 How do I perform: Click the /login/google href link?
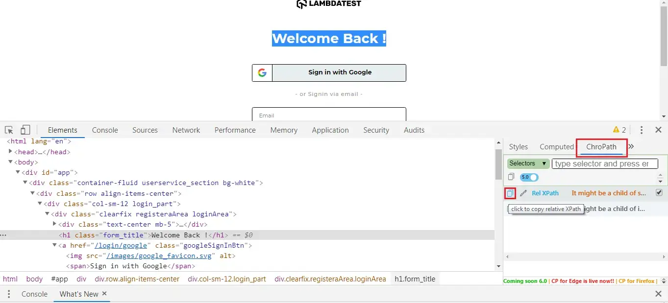tap(121, 245)
